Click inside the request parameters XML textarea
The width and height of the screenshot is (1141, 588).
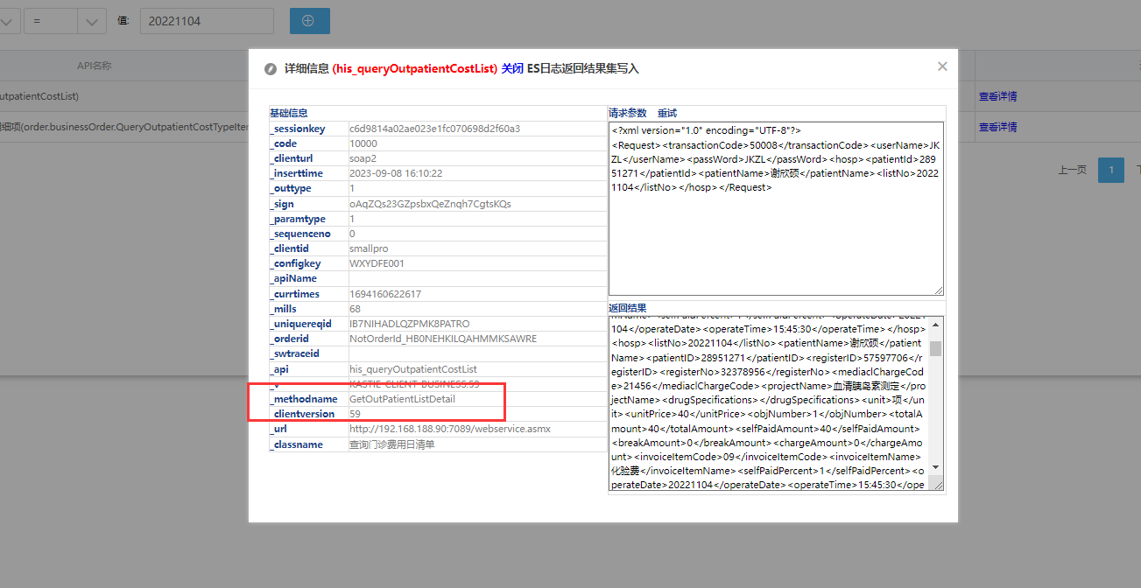click(776, 208)
